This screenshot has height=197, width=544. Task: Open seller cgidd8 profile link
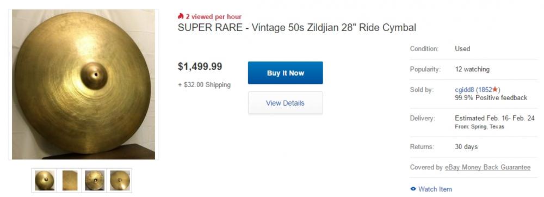[465, 89]
